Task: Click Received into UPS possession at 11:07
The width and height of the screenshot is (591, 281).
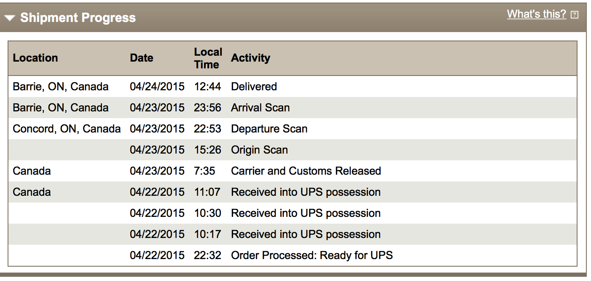Action: [306, 192]
